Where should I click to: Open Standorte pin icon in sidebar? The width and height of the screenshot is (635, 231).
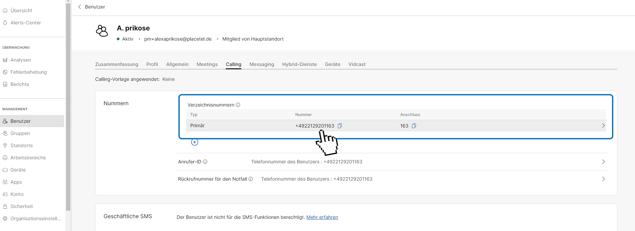click(5, 145)
